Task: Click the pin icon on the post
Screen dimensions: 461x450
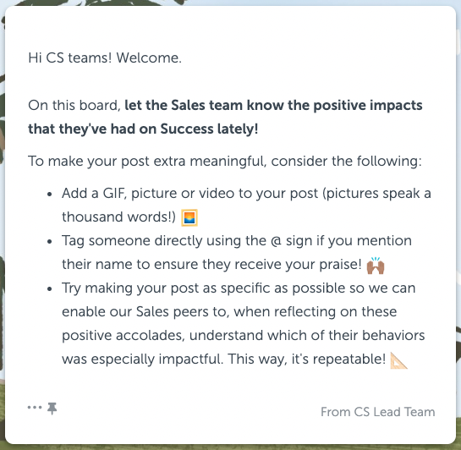Action: (x=52, y=409)
